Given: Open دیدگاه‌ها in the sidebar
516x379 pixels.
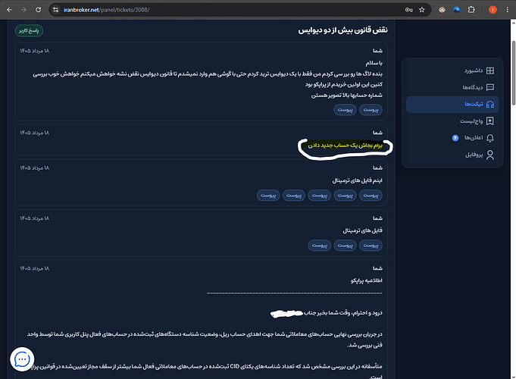Looking at the screenshot, I should [452, 87].
